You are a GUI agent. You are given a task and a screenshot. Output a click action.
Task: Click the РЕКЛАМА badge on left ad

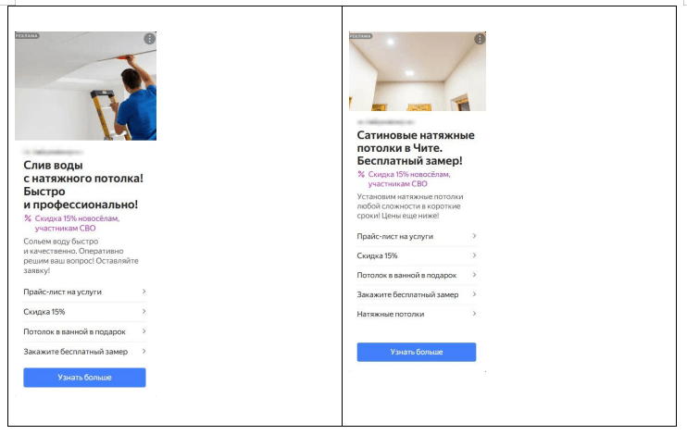[27, 36]
